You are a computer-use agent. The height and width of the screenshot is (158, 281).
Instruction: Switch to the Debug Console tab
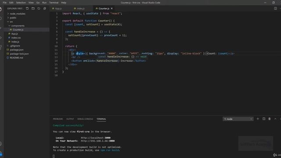tap(85, 119)
